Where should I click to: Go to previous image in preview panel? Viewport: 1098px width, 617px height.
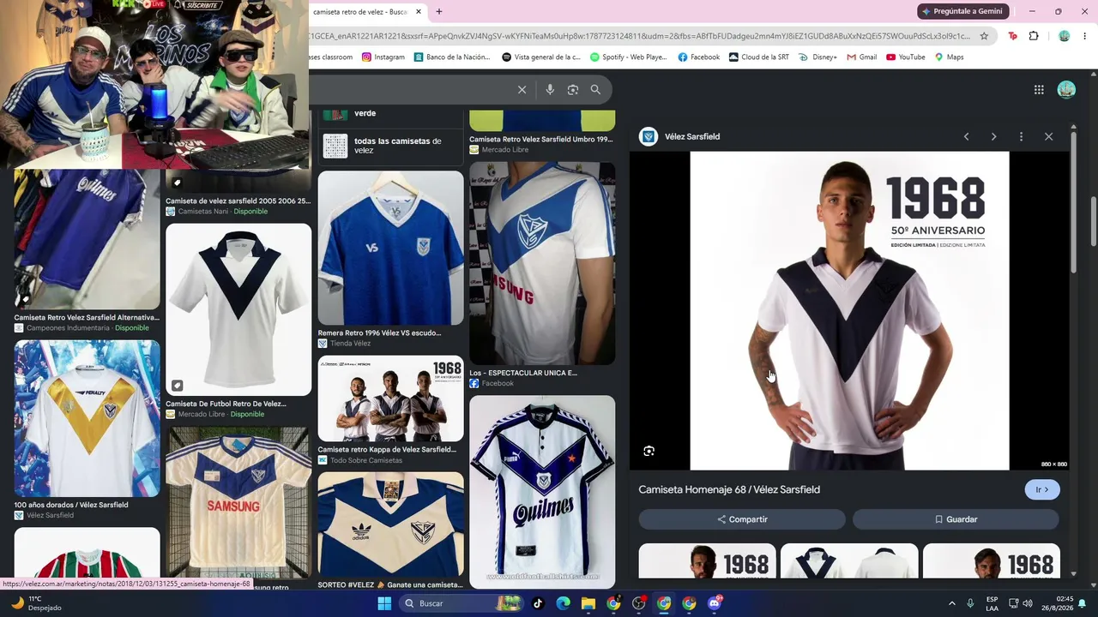966,137
